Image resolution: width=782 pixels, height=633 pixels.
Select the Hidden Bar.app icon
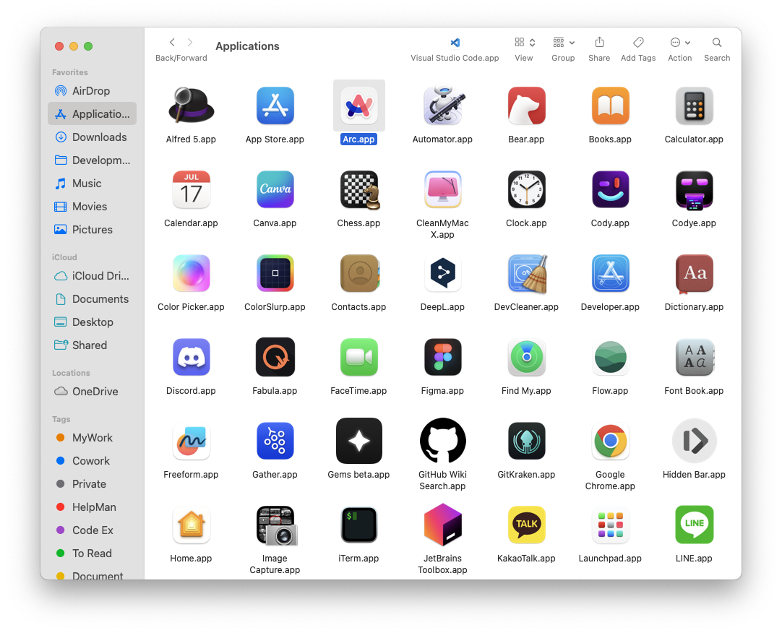pos(694,441)
